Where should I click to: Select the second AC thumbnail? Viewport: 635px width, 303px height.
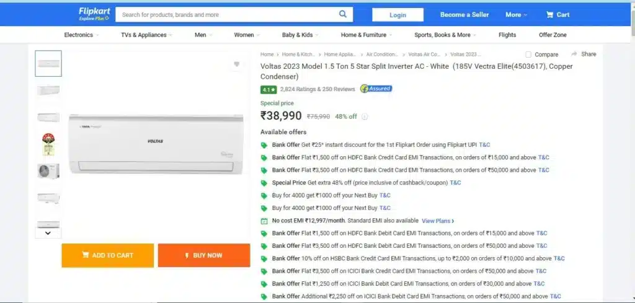click(48, 90)
